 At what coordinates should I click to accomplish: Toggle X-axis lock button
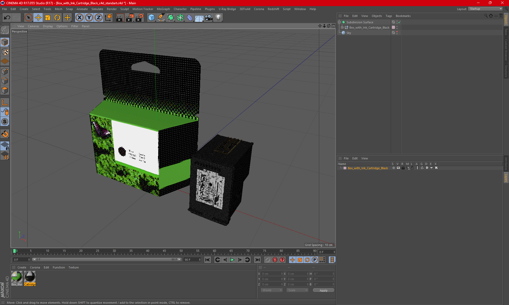[79, 17]
